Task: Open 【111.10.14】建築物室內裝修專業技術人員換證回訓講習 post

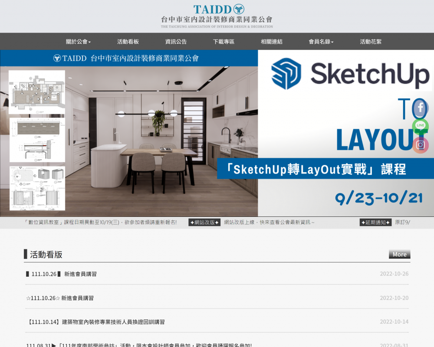Action: [x=95, y=322]
